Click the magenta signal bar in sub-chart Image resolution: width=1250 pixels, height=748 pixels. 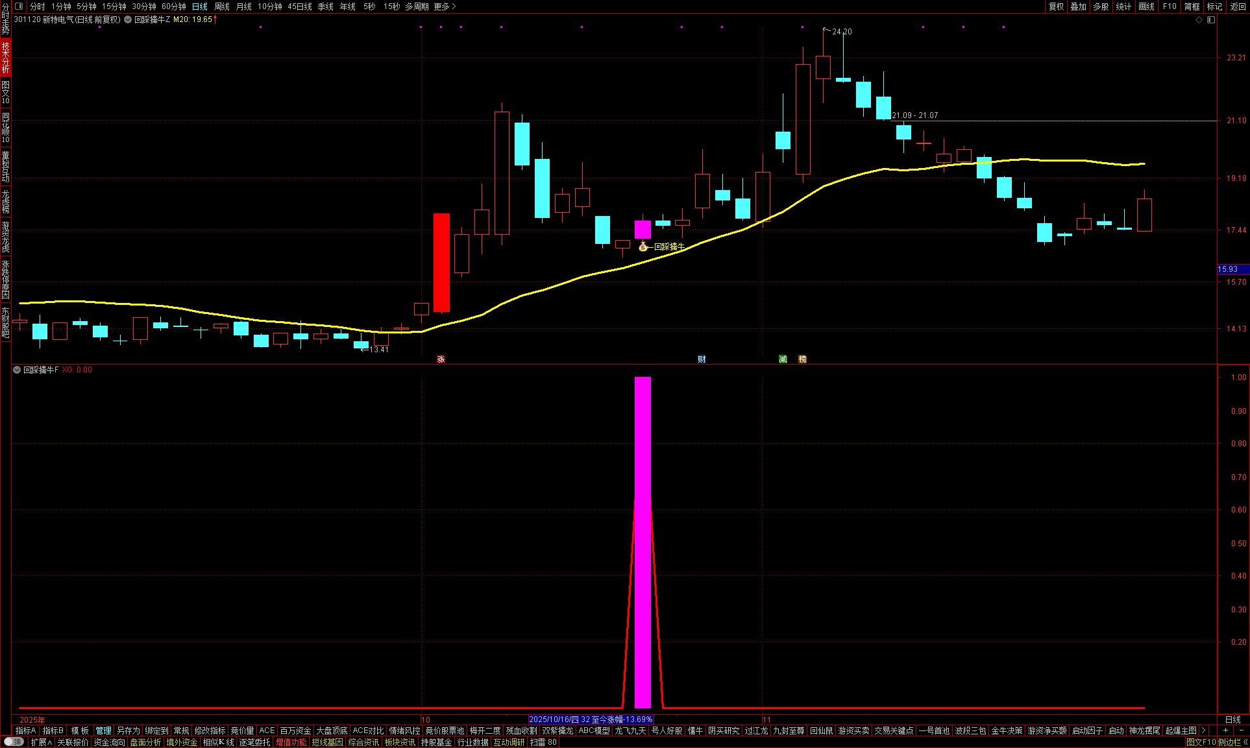(643, 542)
